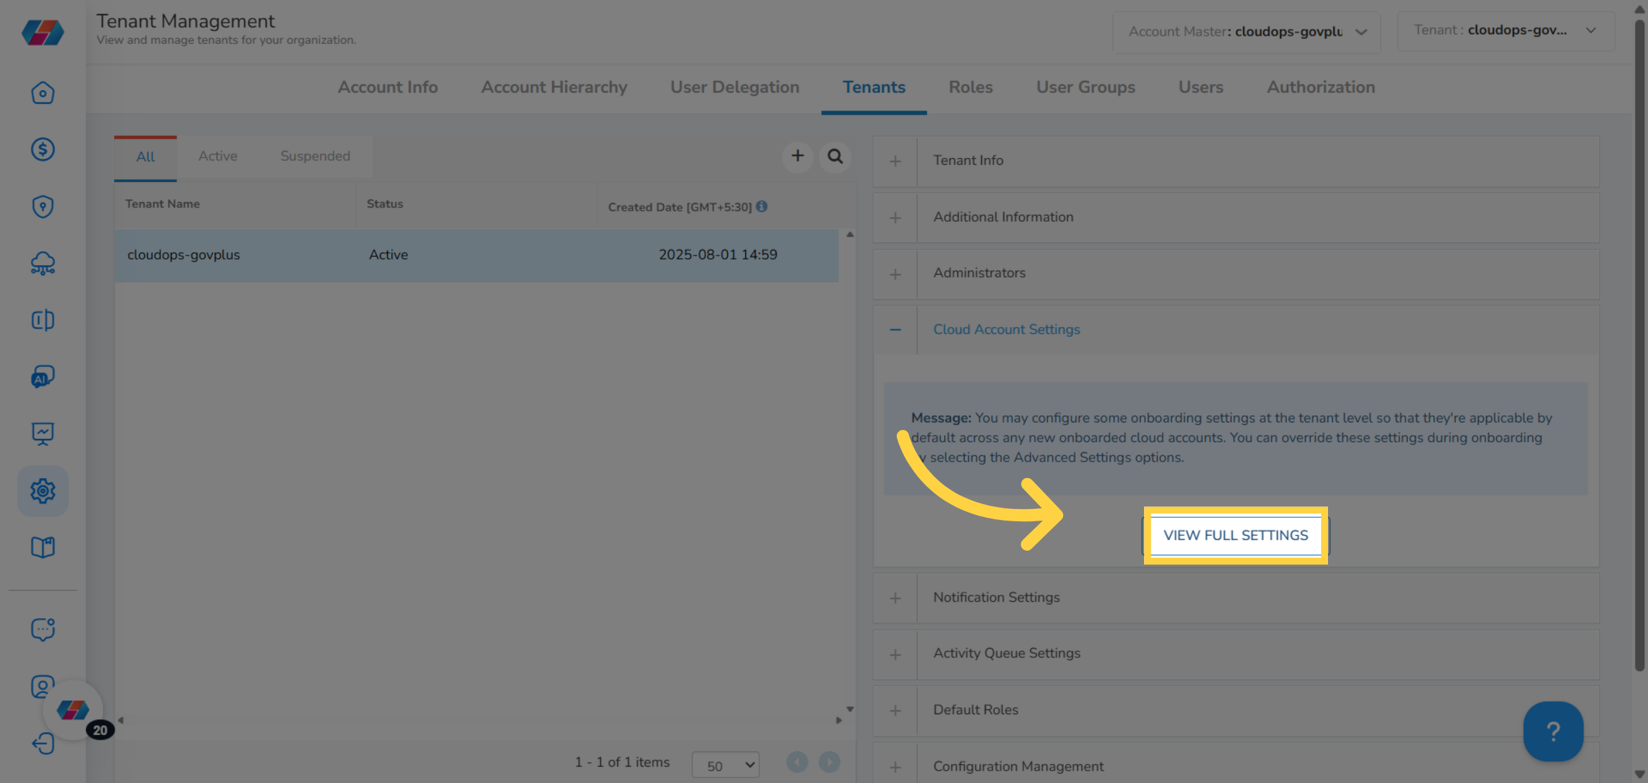The image size is (1648, 783).
Task: Expand the Tenant Info section
Action: tap(895, 161)
